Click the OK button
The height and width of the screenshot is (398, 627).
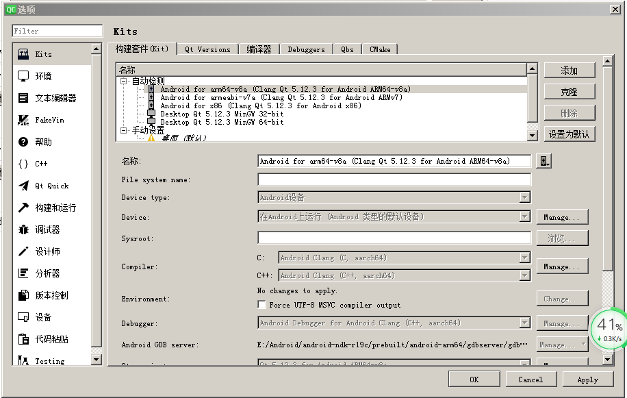click(x=474, y=380)
